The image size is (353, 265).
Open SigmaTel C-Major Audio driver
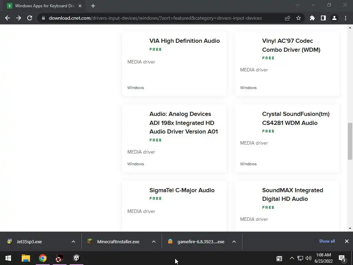tap(182, 190)
